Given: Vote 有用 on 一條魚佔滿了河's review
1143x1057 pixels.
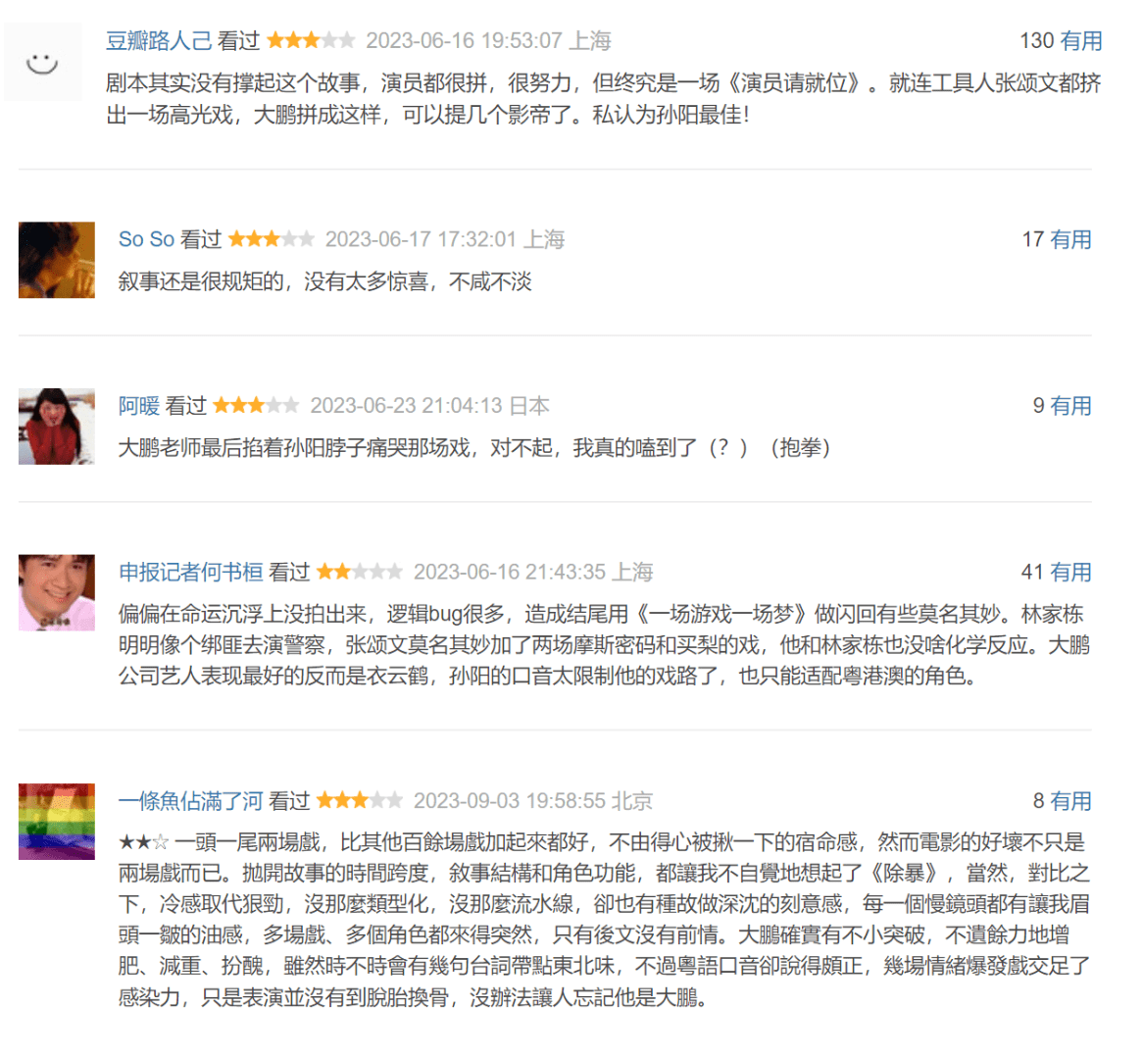Looking at the screenshot, I should [x=1070, y=800].
